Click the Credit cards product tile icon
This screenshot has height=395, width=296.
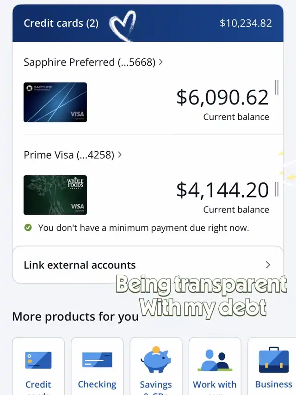pos(38,361)
